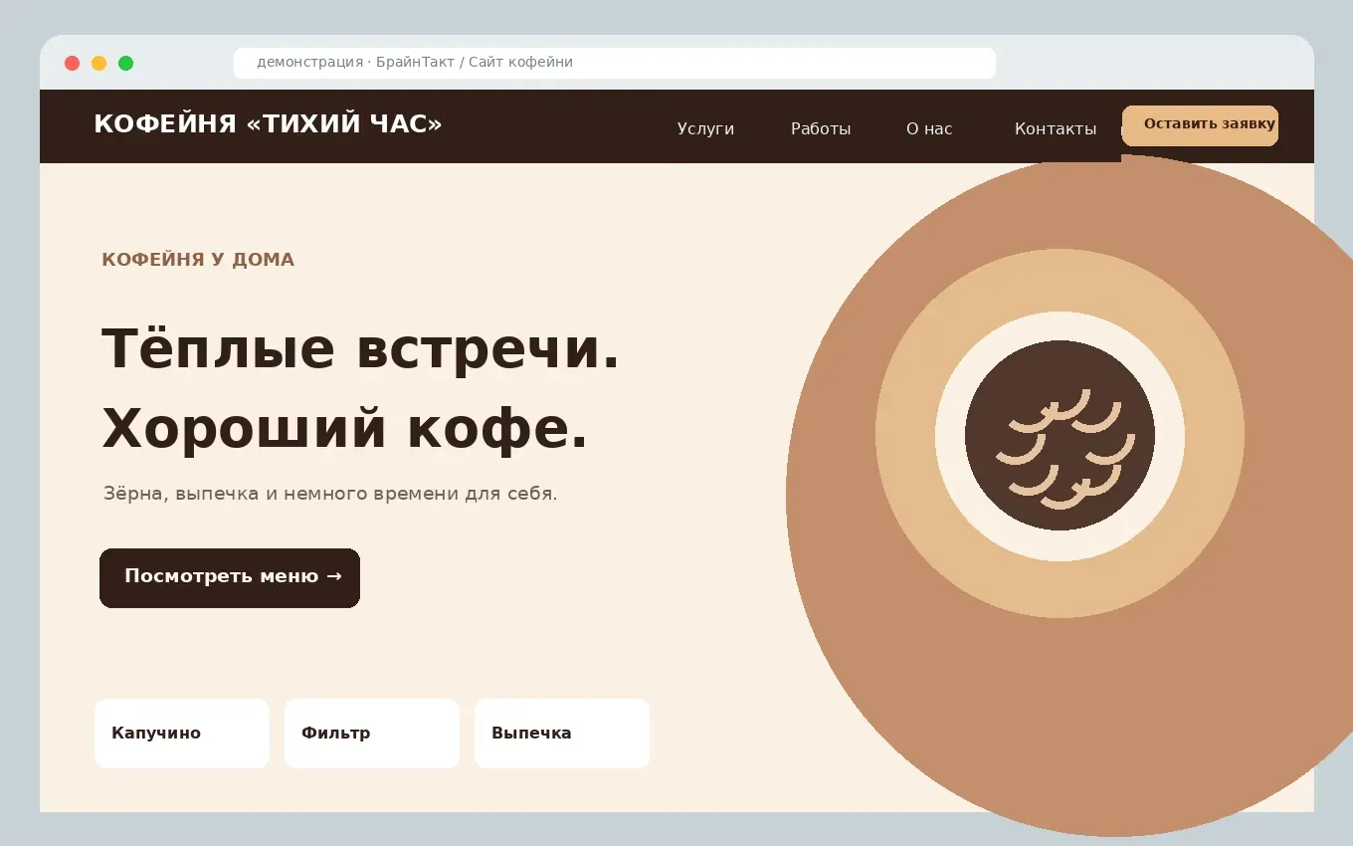This screenshot has height=846, width=1353.
Task: Open the Капучино card
Action: 182,734
